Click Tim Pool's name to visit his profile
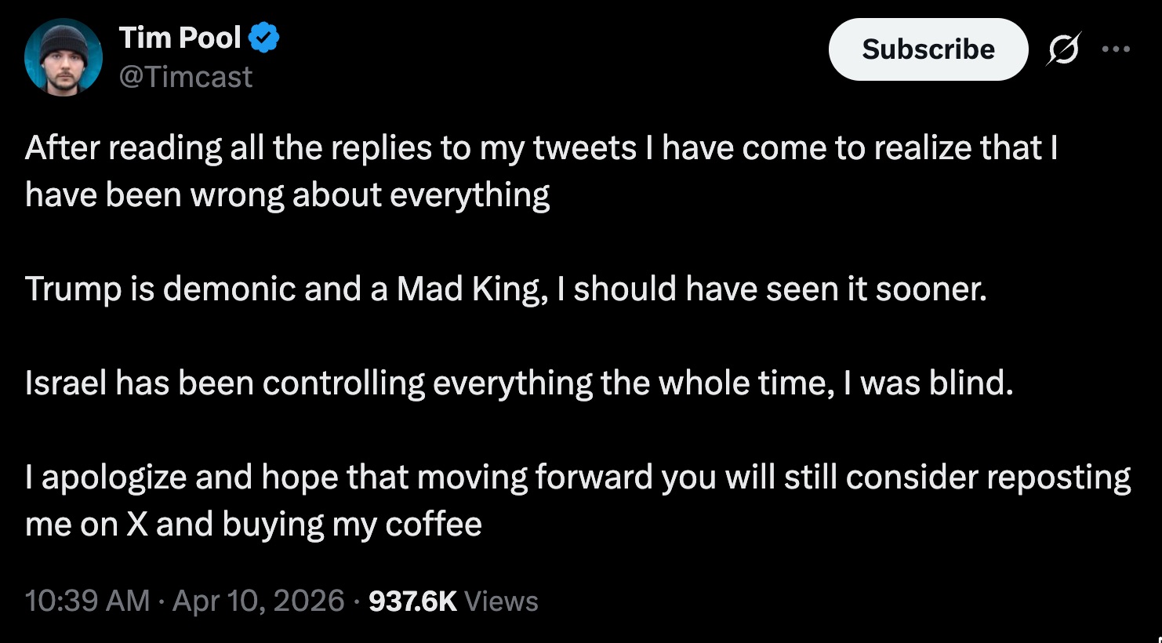The width and height of the screenshot is (1162, 643). coord(180,36)
